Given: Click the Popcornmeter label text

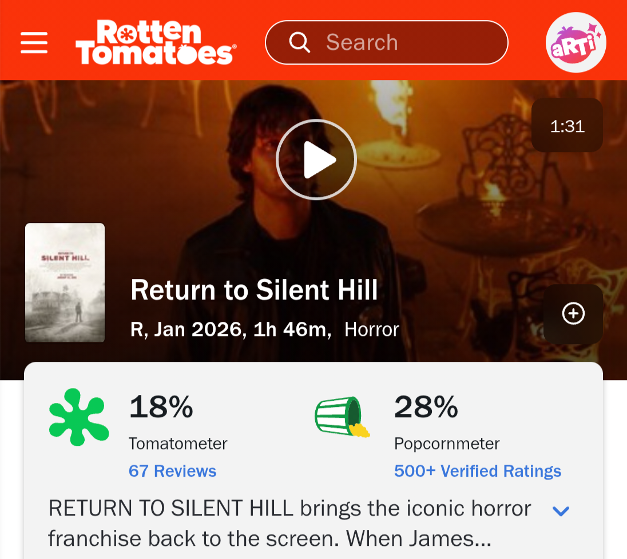Looking at the screenshot, I should (x=447, y=444).
